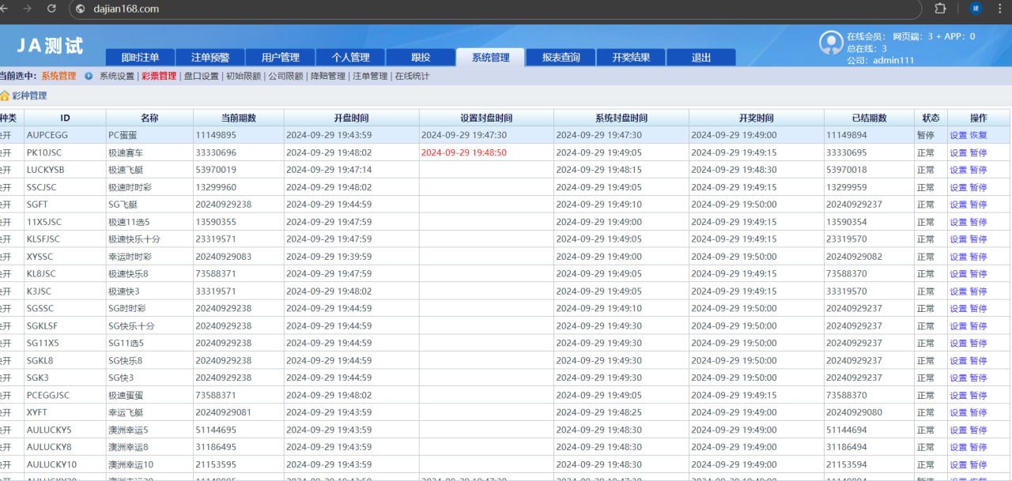Open the browser extensions puzzle icon
The image size is (1012, 481).
click(x=940, y=9)
